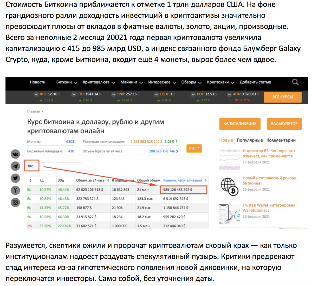Focus the coin search field with btc

(54, 166)
